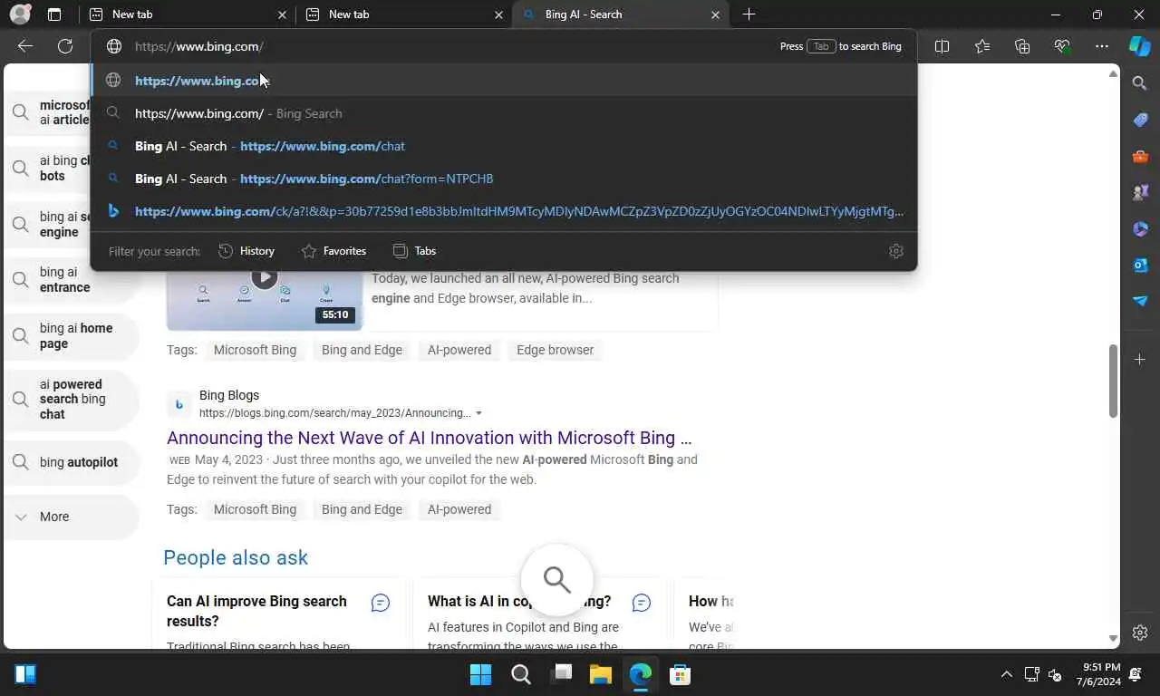This screenshot has width=1160, height=696.
Task: Open the profile avatar icon
Action: click(19, 14)
